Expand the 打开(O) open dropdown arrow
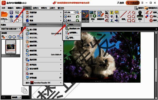Image resolution: width=158 pixels, height=100 pixels. coord(4,21)
